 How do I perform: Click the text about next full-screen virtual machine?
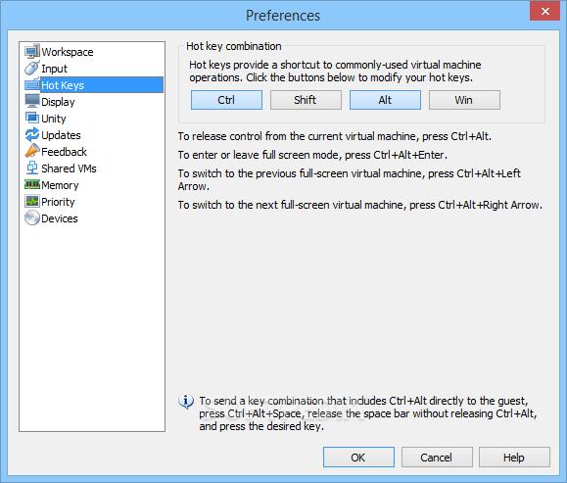click(x=359, y=205)
